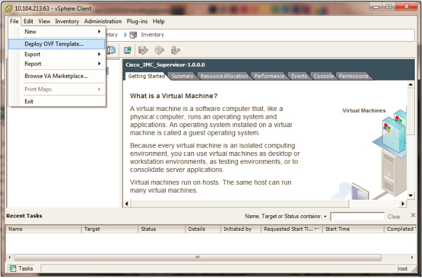Sort tasks by Target column header
This screenshot has height=278, width=422.
tap(110, 229)
